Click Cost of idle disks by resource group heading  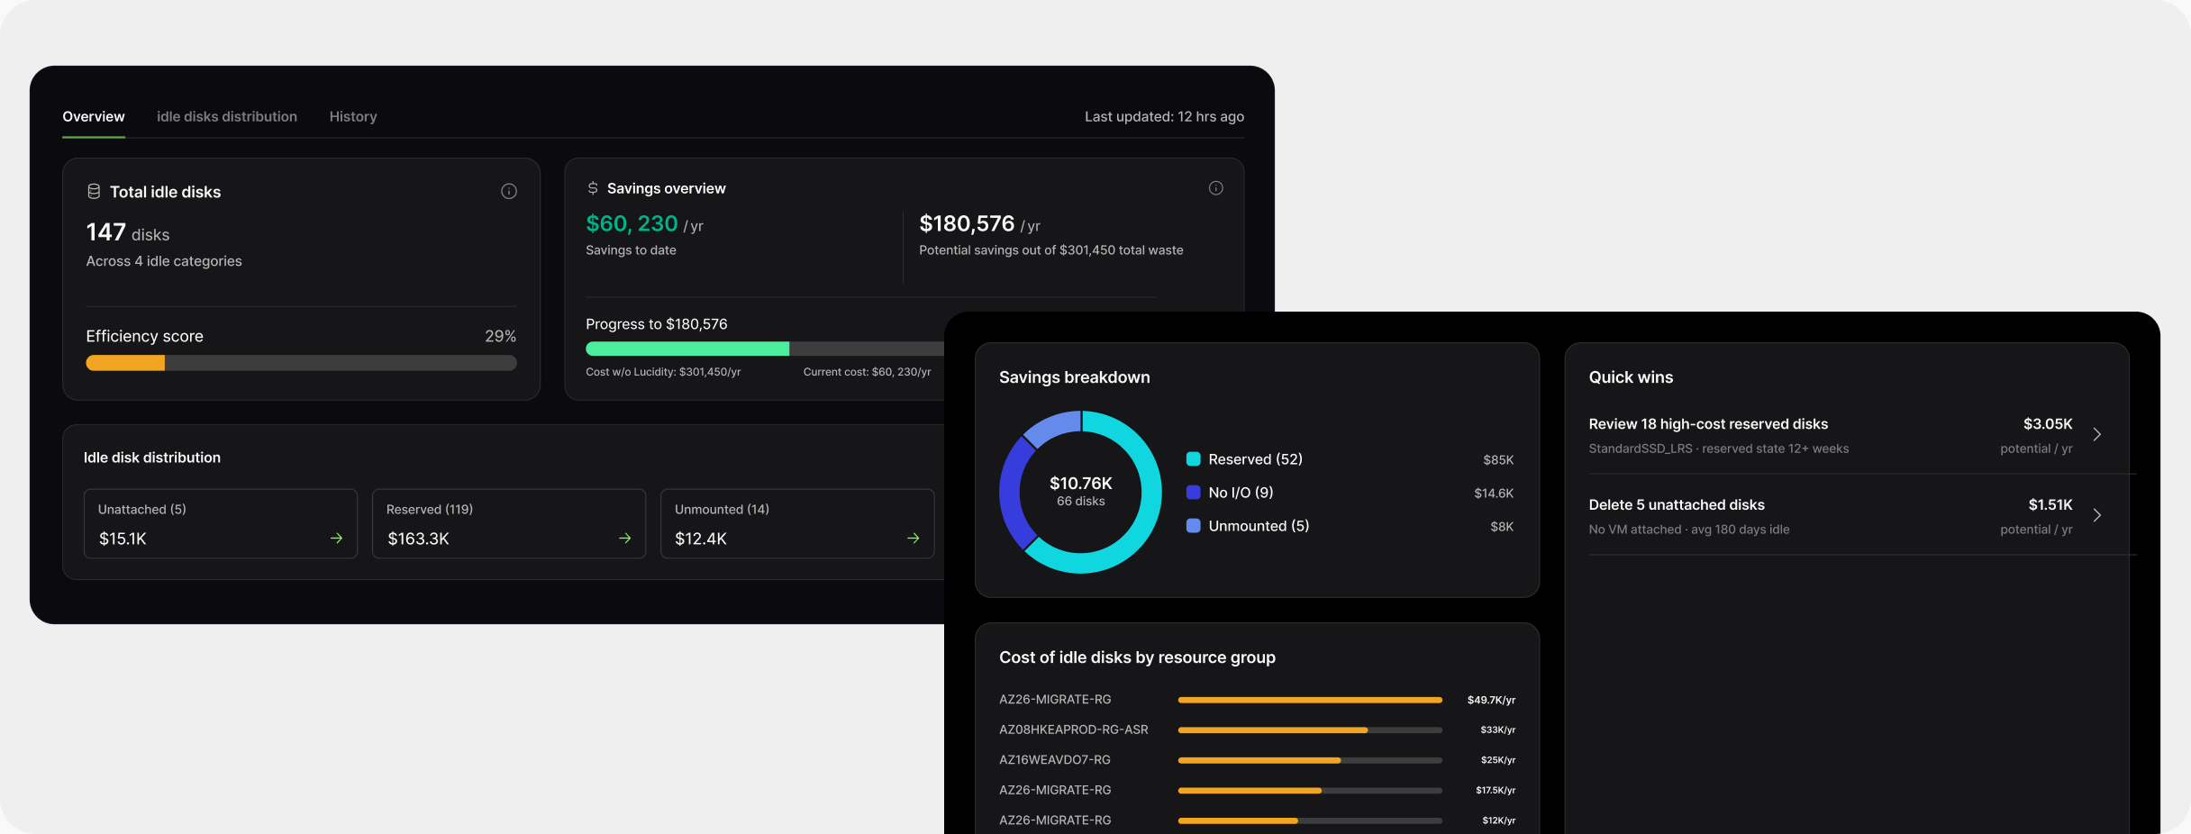(1137, 657)
